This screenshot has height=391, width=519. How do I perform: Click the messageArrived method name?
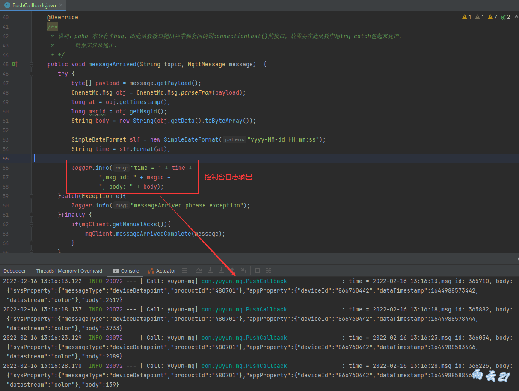(x=112, y=64)
